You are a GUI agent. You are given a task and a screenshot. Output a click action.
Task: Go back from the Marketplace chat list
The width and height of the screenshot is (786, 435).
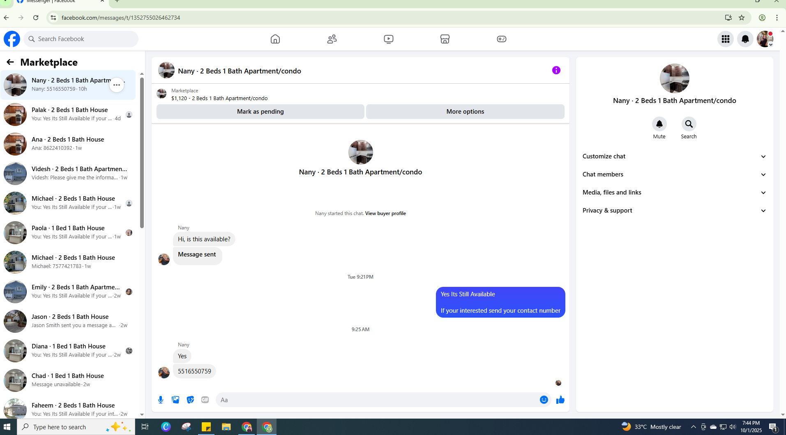coord(10,62)
